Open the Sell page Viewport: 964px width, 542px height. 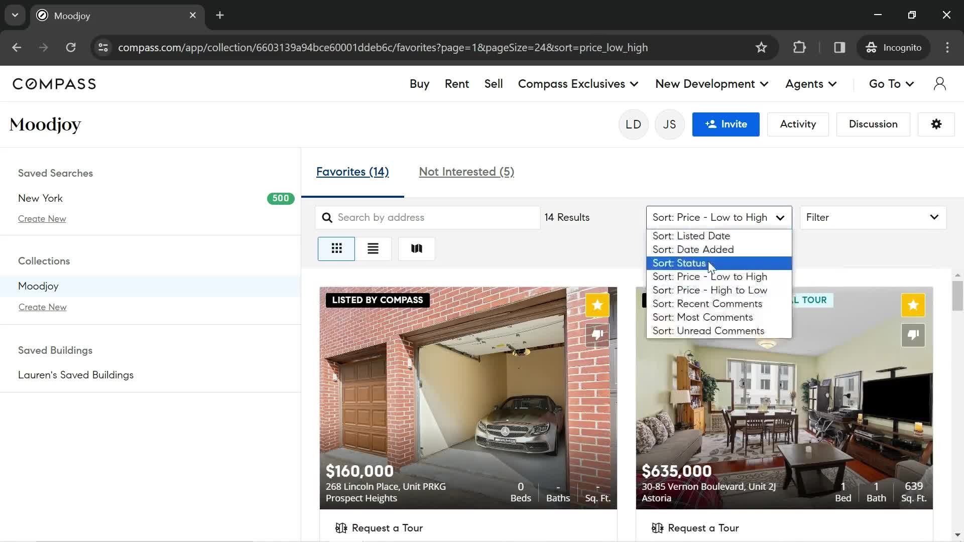pos(493,84)
